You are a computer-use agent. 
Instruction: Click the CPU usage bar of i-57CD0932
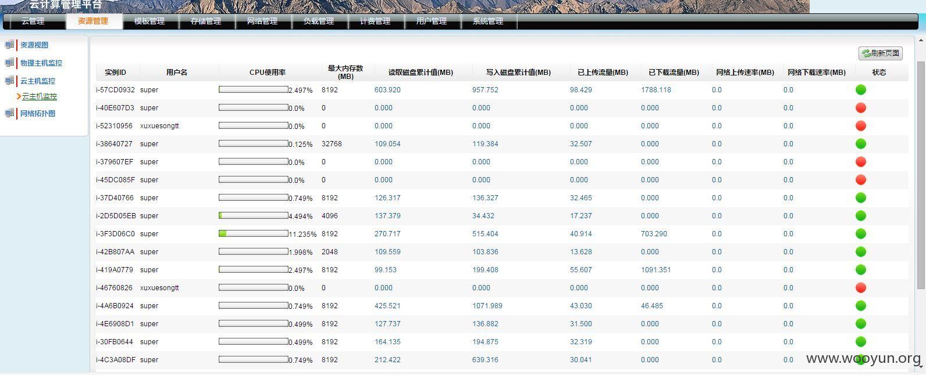point(254,89)
